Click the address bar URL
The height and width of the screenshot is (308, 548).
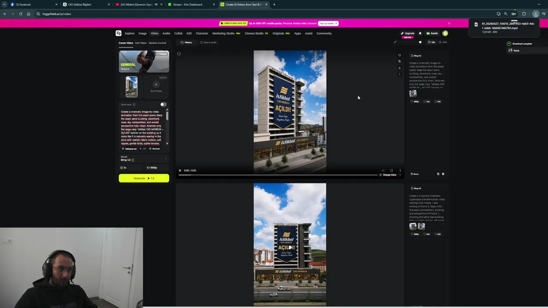point(57,14)
